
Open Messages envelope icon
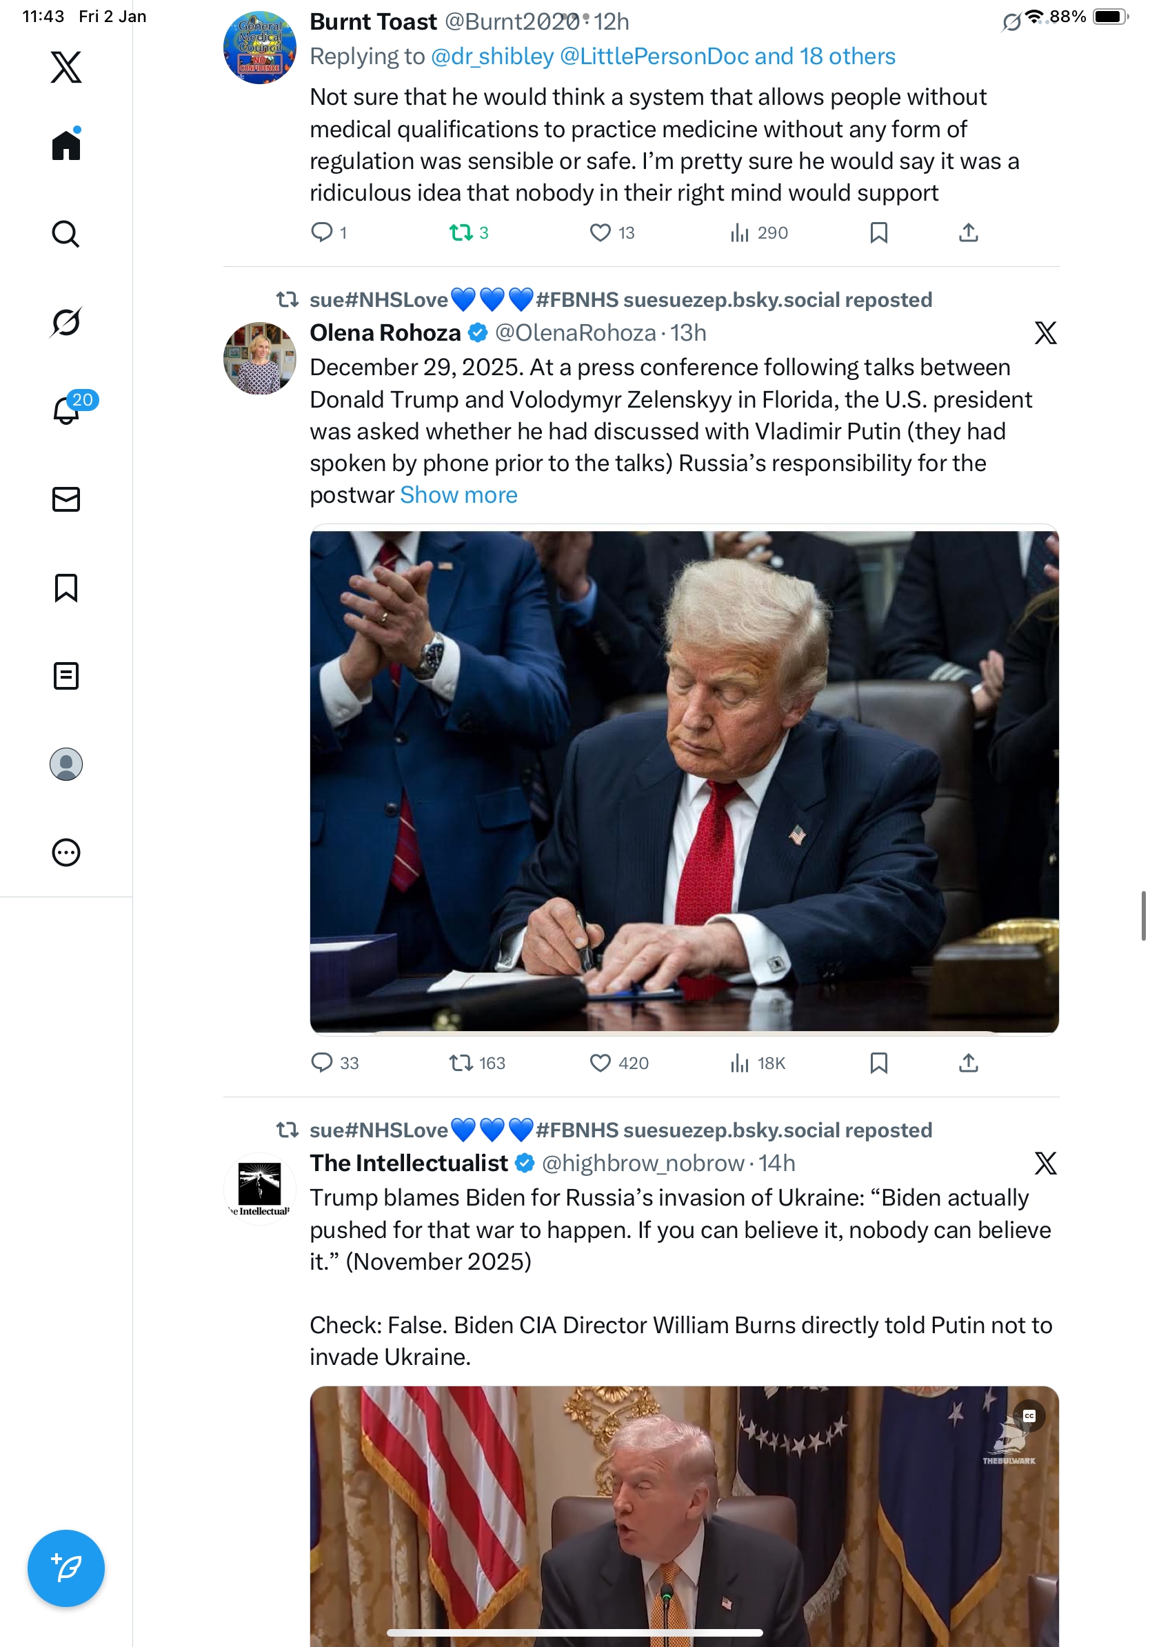(x=66, y=499)
